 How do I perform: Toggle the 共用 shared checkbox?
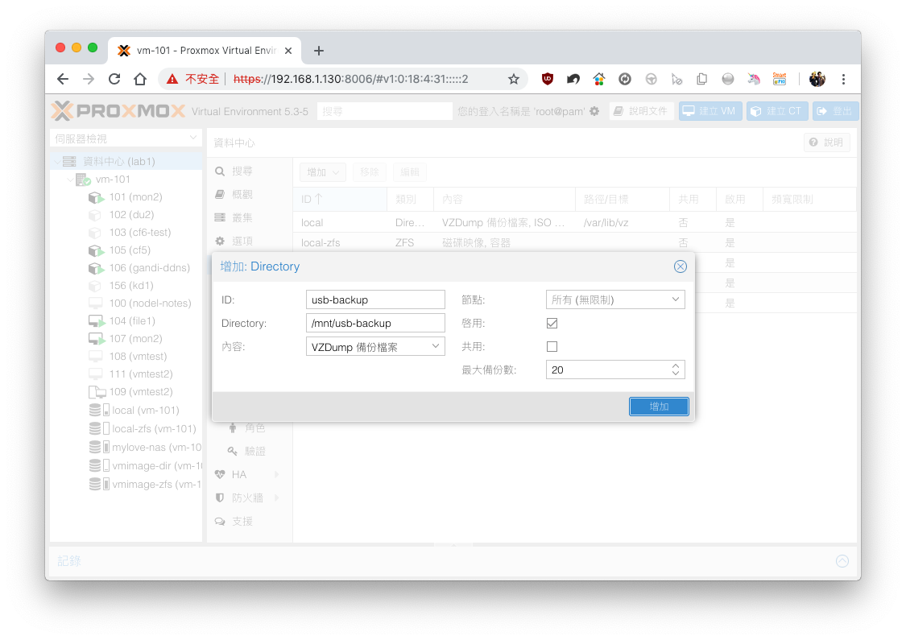click(552, 347)
